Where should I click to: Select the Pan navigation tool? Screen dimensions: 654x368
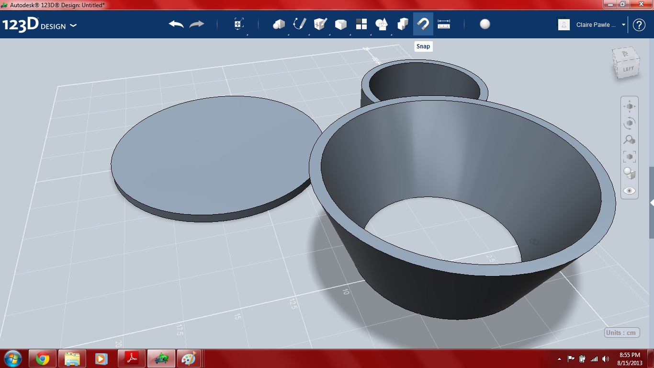630,106
